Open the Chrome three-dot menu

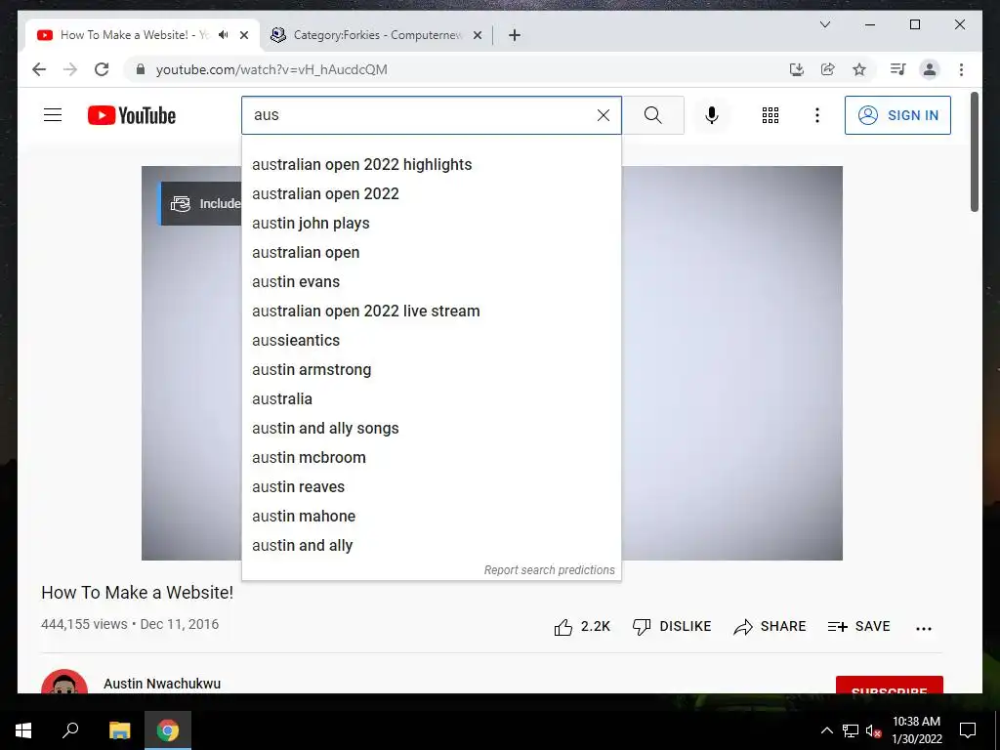pyautogui.click(x=961, y=69)
